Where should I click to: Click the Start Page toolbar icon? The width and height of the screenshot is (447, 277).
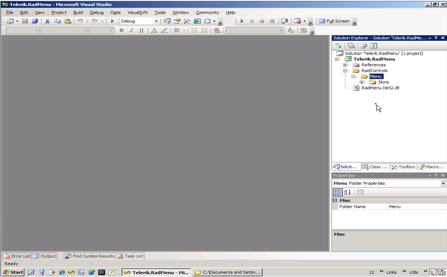pos(197,21)
